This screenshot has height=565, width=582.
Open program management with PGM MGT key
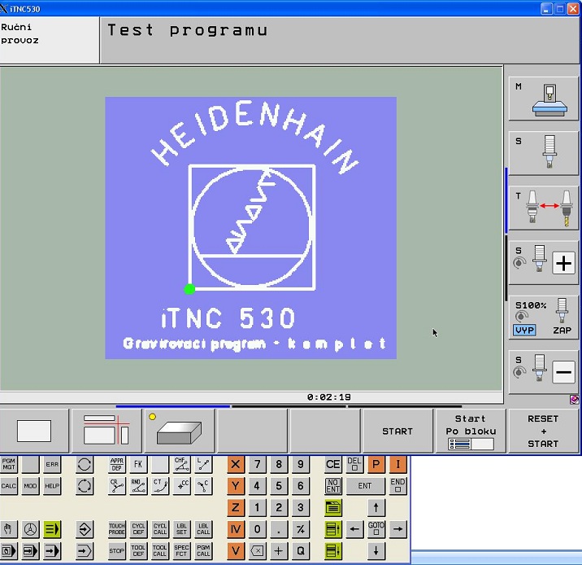tap(9, 465)
